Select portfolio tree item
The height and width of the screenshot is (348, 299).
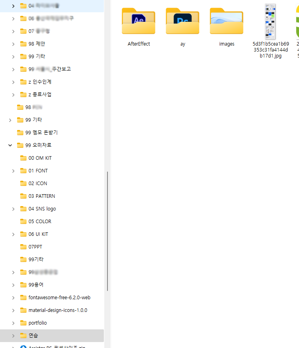click(52, 323)
